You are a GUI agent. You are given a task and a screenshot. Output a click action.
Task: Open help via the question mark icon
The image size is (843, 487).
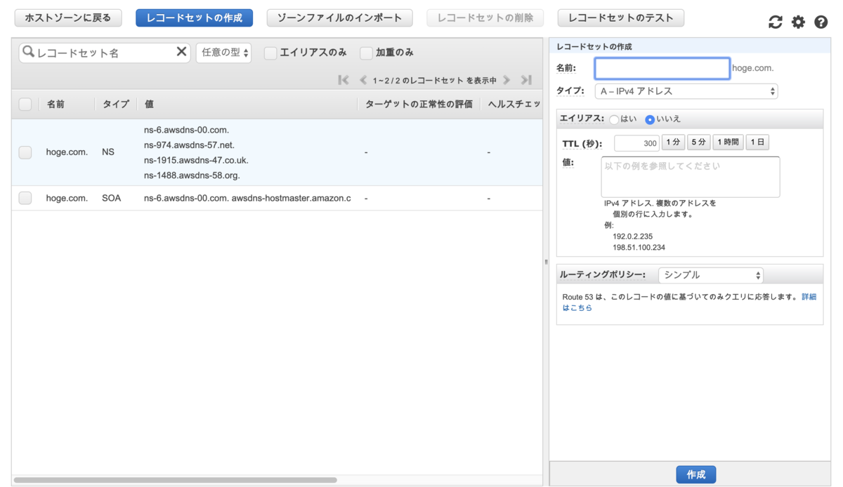(x=821, y=22)
